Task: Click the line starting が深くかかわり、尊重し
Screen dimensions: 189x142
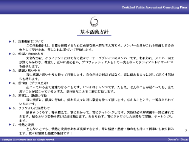Action: 96,62
